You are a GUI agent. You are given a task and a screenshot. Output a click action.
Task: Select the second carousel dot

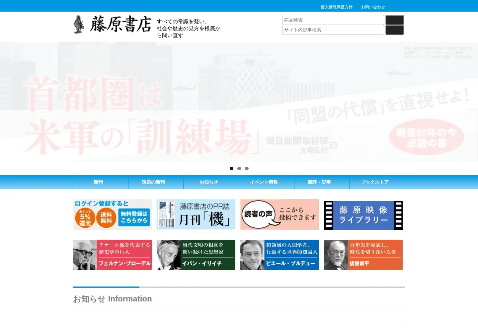(x=239, y=168)
